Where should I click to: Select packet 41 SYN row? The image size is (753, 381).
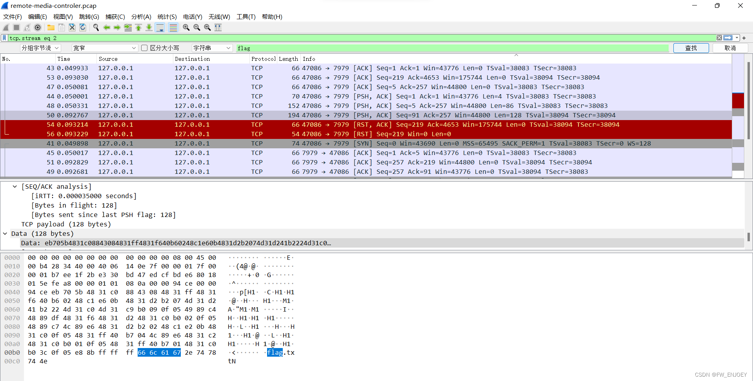tap(366, 144)
